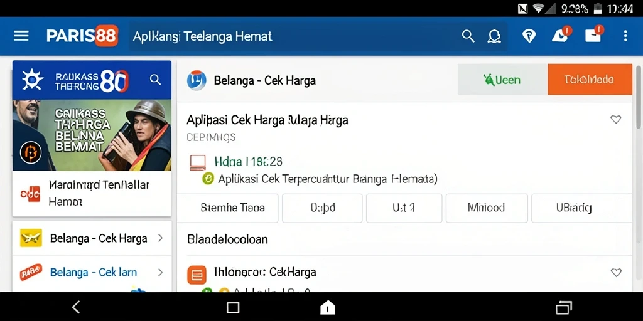Screen dimensions: 643x321
Task: Open the 'Aplipasi Cek Harga Maja Harga' title
Action: click(267, 120)
